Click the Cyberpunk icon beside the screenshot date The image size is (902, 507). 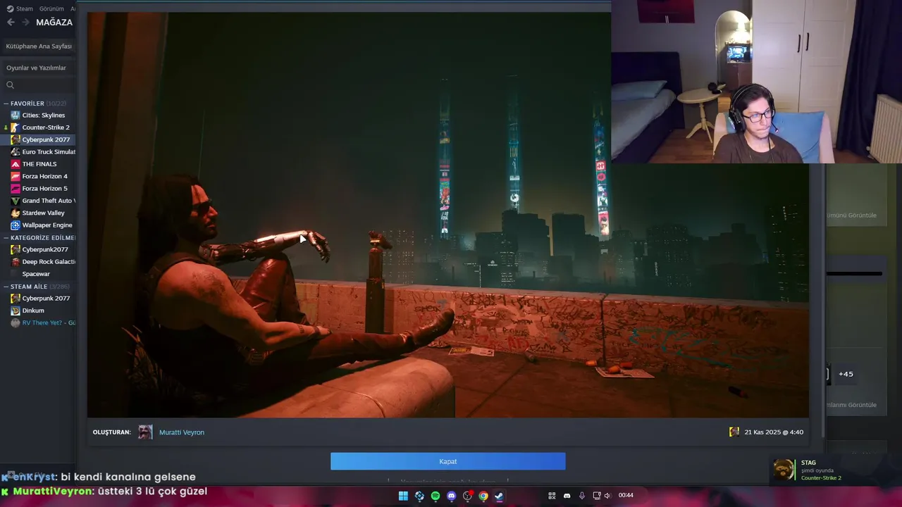734,432
